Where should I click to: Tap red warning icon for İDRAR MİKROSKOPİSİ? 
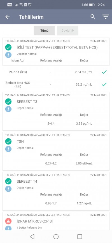8,221
